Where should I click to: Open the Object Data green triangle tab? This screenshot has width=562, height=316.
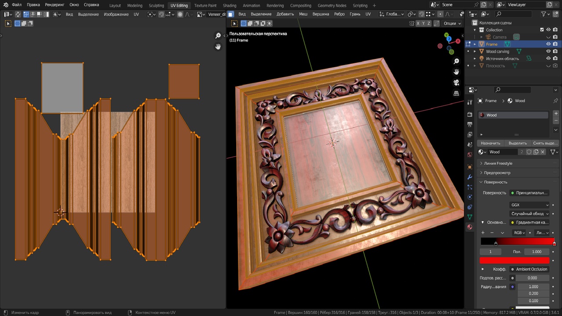click(470, 217)
